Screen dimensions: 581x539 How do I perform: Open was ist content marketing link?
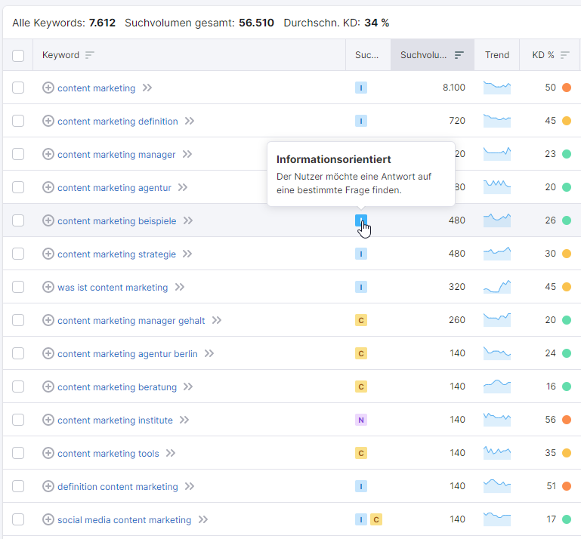113,288
